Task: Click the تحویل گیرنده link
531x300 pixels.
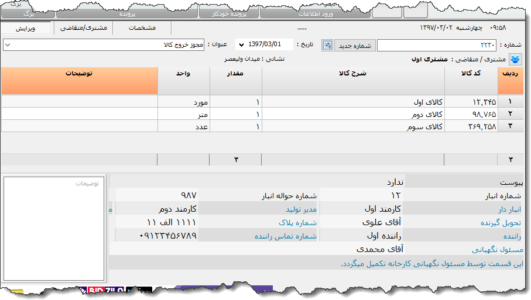Action: click(x=501, y=223)
